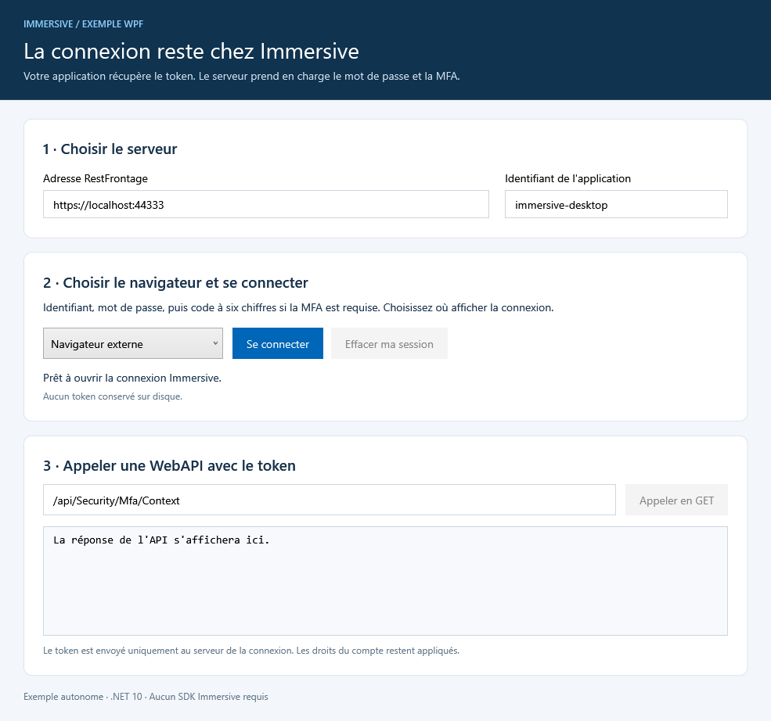Click the note Aucun token conservé sur disque
This screenshot has height=721, width=771.
tap(113, 396)
